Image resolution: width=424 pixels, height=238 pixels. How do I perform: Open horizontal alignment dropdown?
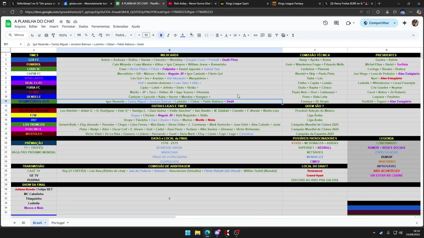tap(219, 35)
